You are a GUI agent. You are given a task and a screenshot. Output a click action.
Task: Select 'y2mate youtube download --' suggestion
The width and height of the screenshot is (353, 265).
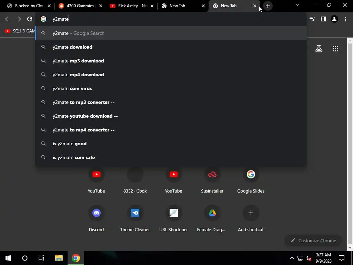click(x=171, y=116)
